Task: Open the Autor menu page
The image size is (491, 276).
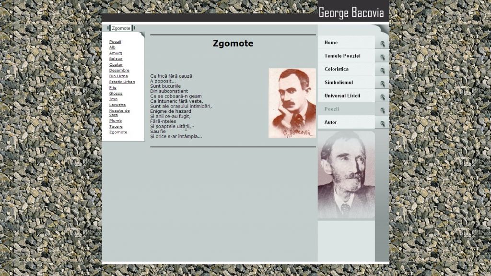Action: (330, 122)
